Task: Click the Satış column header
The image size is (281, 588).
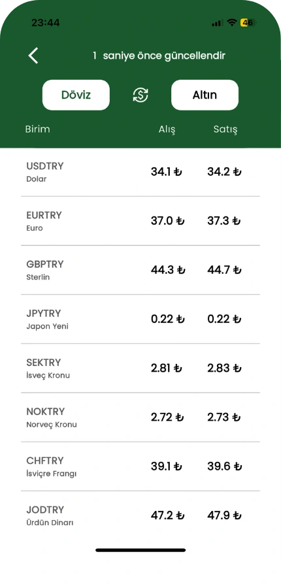Action: click(x=225, y=129)
